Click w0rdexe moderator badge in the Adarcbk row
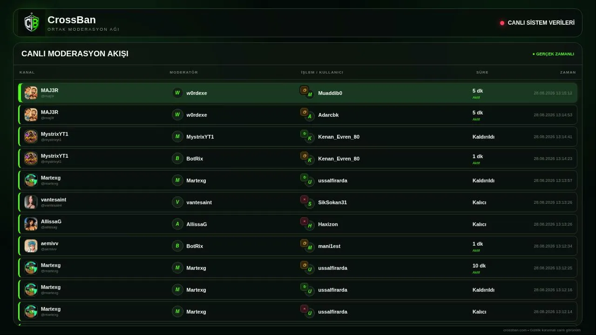596x335 pixels. tap(177, 114)
